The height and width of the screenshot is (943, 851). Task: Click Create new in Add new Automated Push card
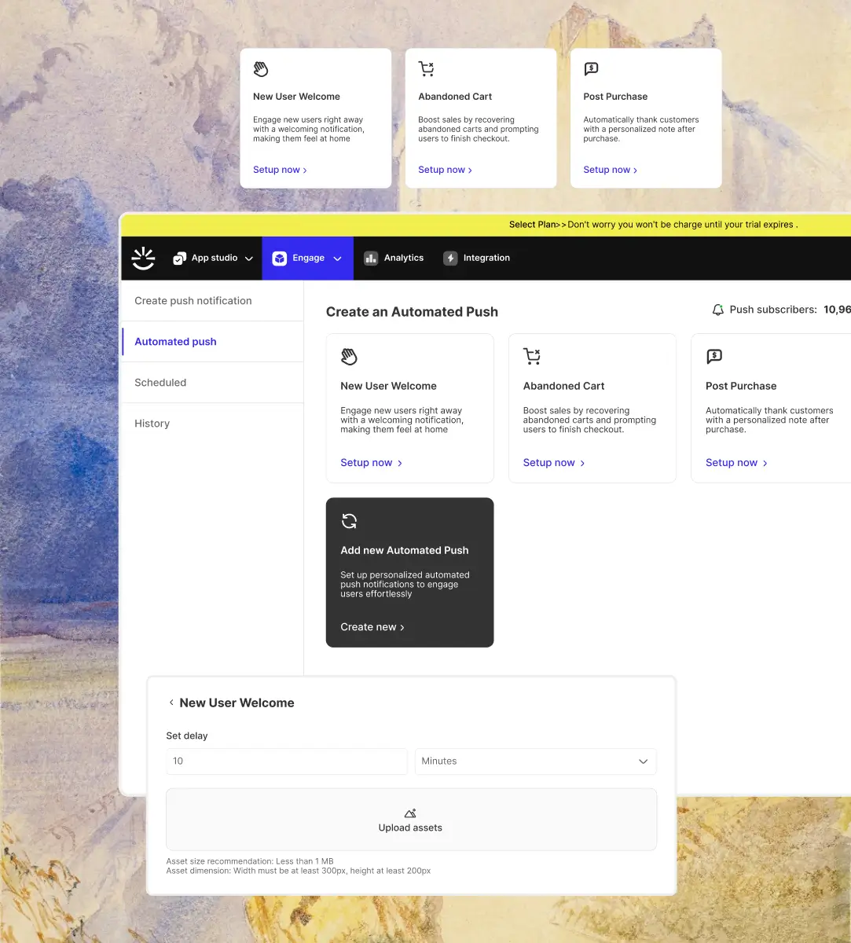372,627
